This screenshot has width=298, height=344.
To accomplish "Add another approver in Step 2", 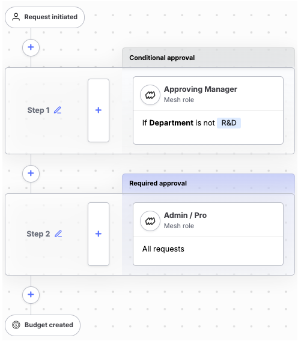I will pyautogui.click(x=99, y=234).
